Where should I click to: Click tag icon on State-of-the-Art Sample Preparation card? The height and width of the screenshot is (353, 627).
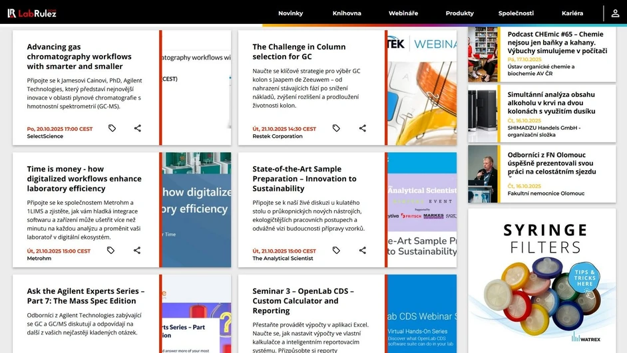pyautogui.click(x=336, y=251)
